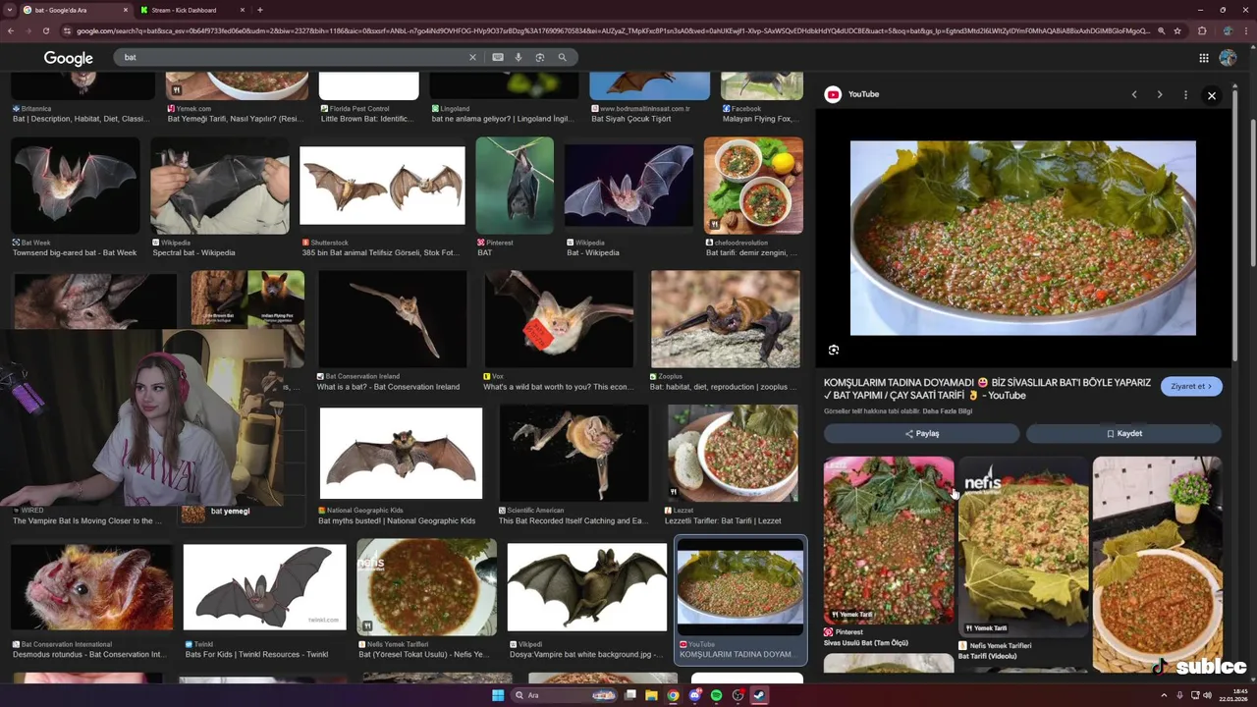The image size is (1257, 707).
Task: Open What is a bat? Conservation Ireland result
Action: coord(392,320)
